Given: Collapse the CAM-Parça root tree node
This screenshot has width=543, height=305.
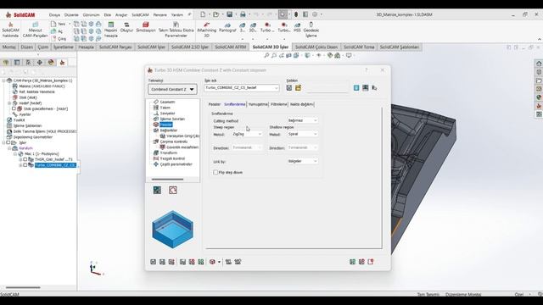Looking at the screenshot, I should [3, 80].
